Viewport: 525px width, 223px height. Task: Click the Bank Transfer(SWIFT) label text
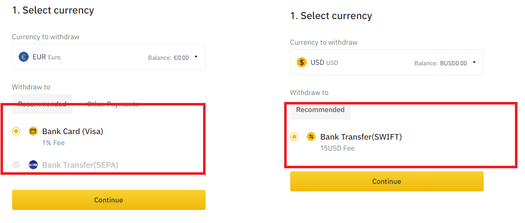click(361, 137)
